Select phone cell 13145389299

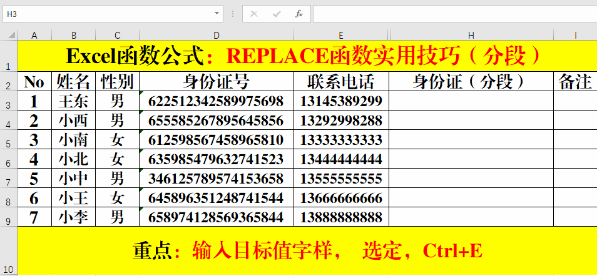click(341, 101)
